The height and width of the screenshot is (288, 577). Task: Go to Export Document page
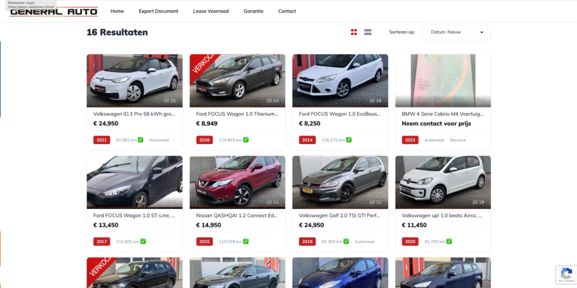[x=158, y=11]
